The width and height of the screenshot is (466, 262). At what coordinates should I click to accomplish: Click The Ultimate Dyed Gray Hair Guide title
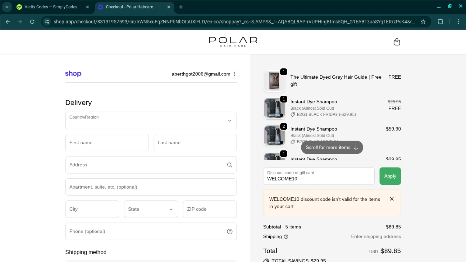[336, 80]
